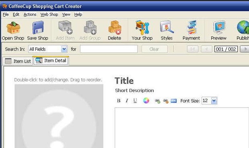
Task: Click the remove link icon
Action: tap(166, 101)
